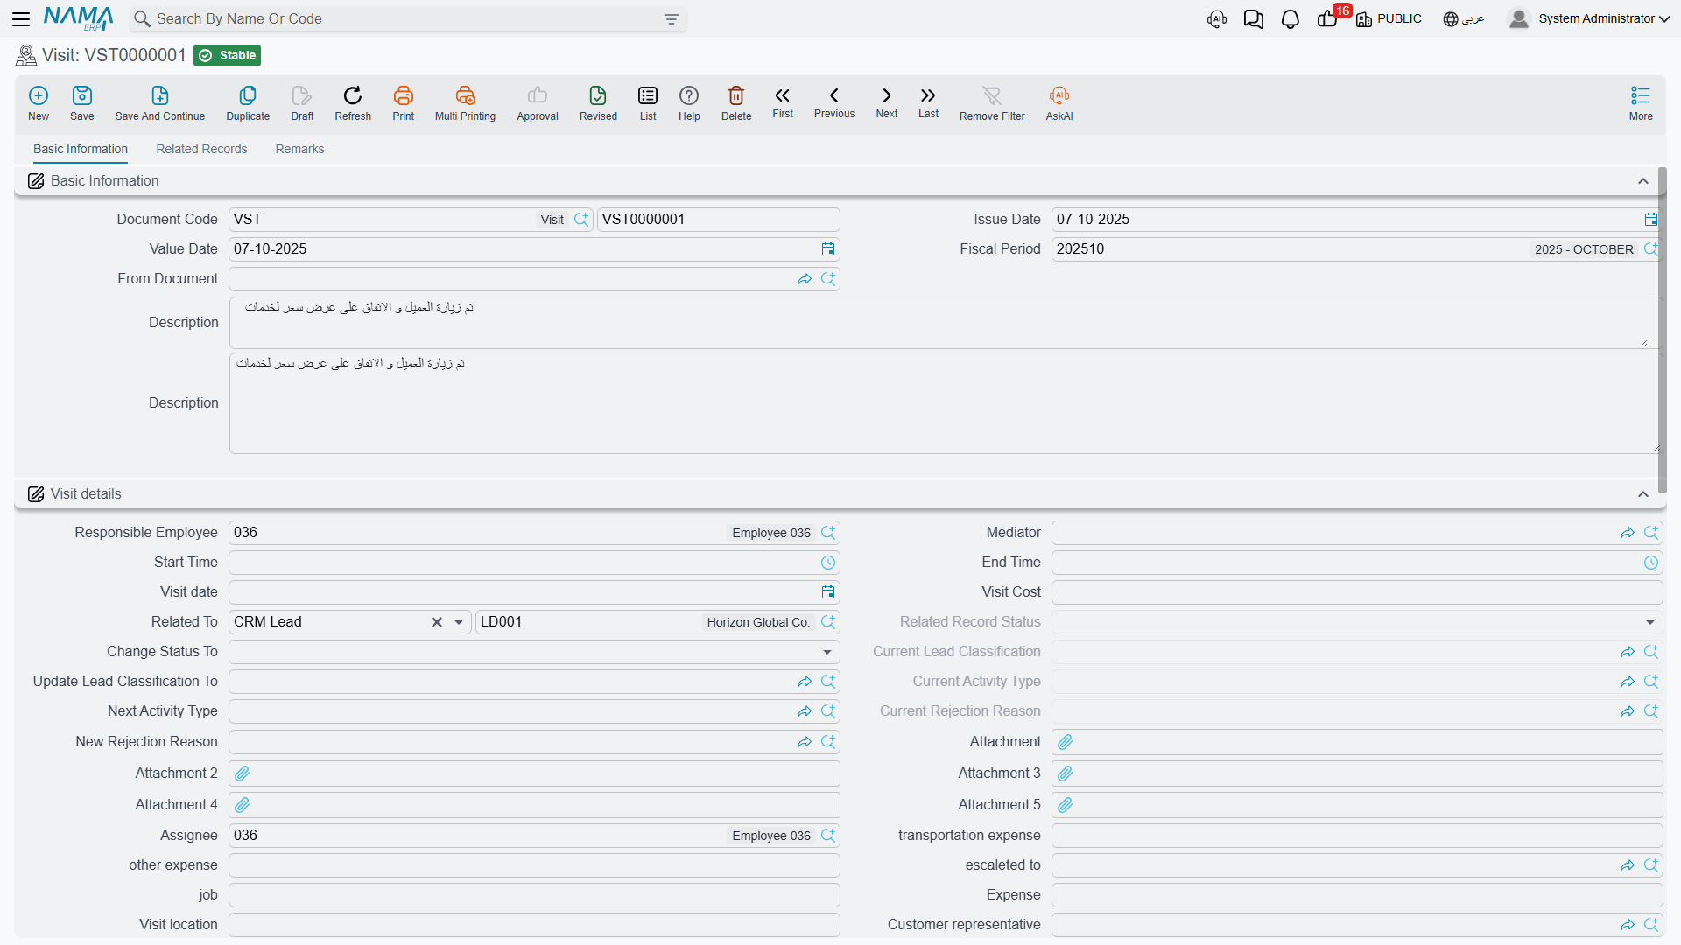1681x945 pixels.
Task: Open Start Time clock picker
Action: (x=828, y=563)
